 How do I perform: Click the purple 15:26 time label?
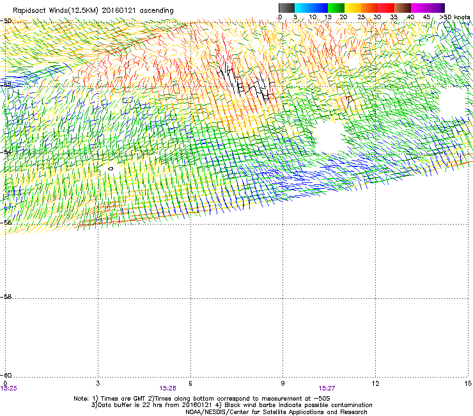click(x=167, y=388)
